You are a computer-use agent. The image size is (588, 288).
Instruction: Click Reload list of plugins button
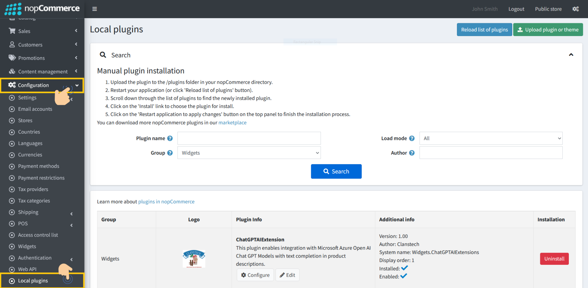484,29
